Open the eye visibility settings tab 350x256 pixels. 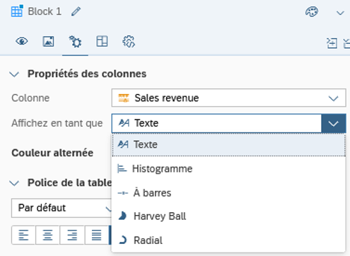[x=22, y=42]
